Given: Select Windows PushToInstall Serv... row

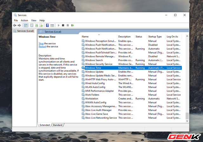Looking at the screenshot, I should [131, 52].
